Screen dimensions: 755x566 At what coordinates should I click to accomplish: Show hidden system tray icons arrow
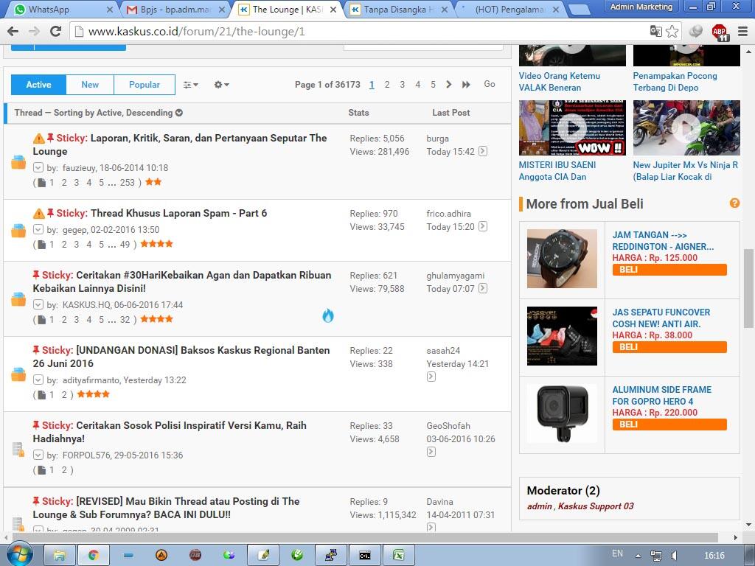[x=638, y=556]
